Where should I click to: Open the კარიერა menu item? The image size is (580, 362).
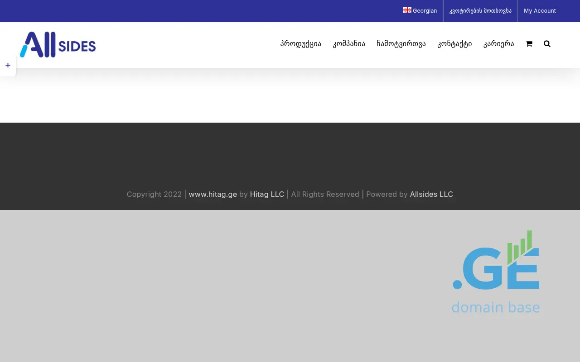[498, 44]
